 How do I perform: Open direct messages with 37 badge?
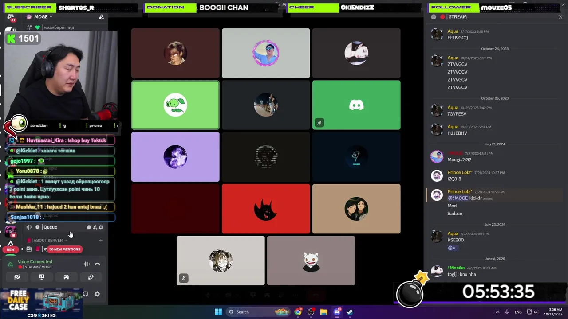[10, 17]
